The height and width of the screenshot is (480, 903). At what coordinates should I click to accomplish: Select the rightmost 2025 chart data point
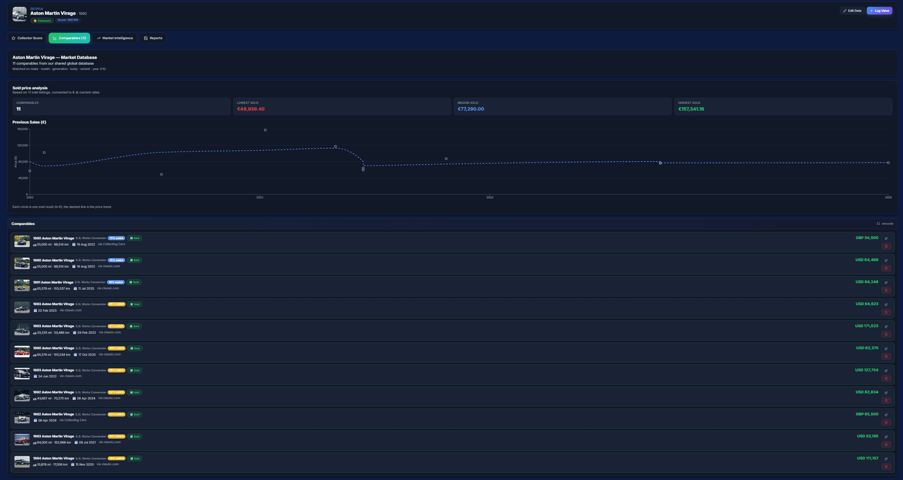point(888,163)
